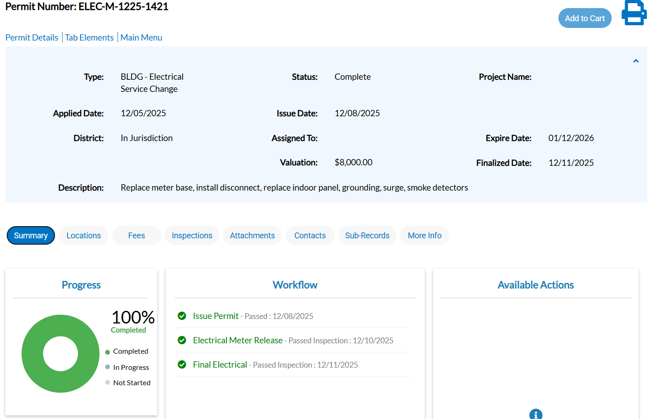Viewport: 649px width, 419px height.
Task: Open Electrical Meter Release workflow step
Action: tap(238, 340)
